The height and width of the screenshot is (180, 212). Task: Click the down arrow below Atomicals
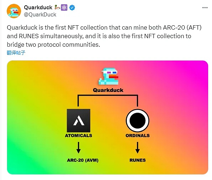[x=78, y=148]
